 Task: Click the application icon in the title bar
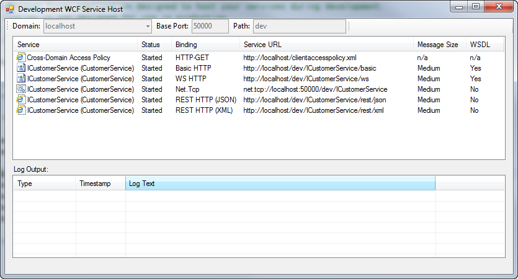click(10, 9)
